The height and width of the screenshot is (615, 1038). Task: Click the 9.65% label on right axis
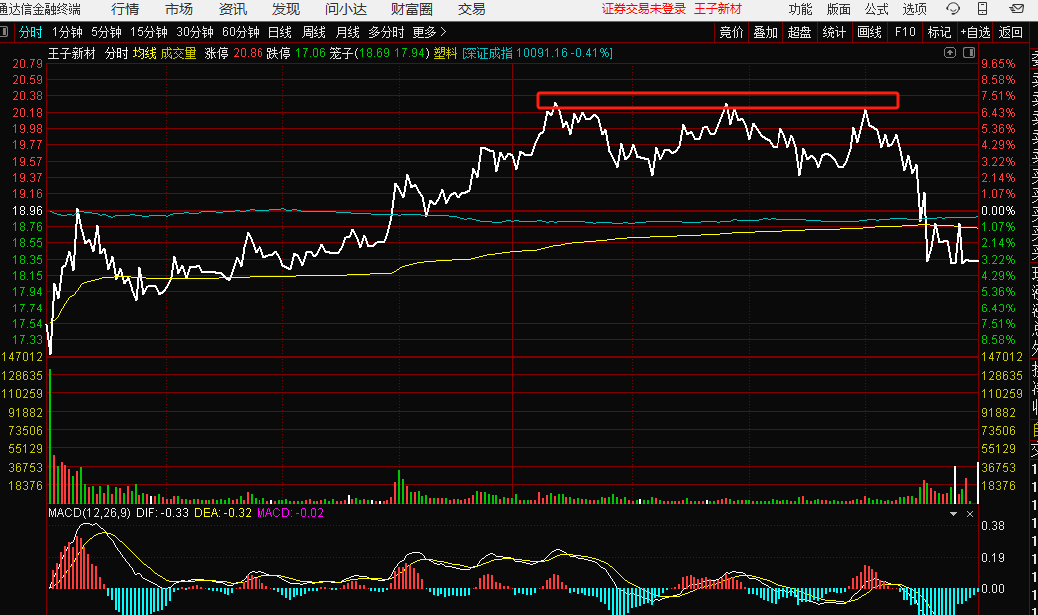998,64
